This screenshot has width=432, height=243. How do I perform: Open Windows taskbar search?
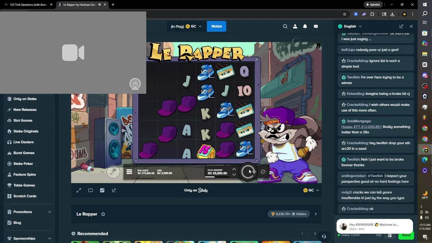pos(425,13)
